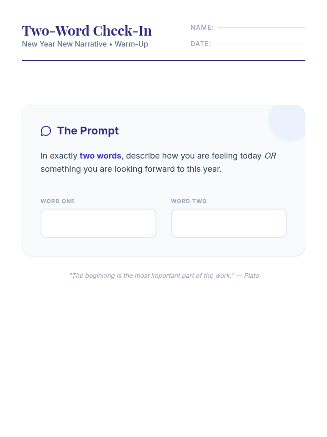Click the New Year New Narrative subtitle text

point(64,44)
